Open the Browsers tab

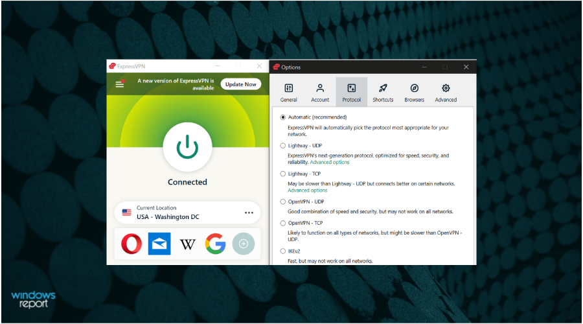click(x=414, y=92)
